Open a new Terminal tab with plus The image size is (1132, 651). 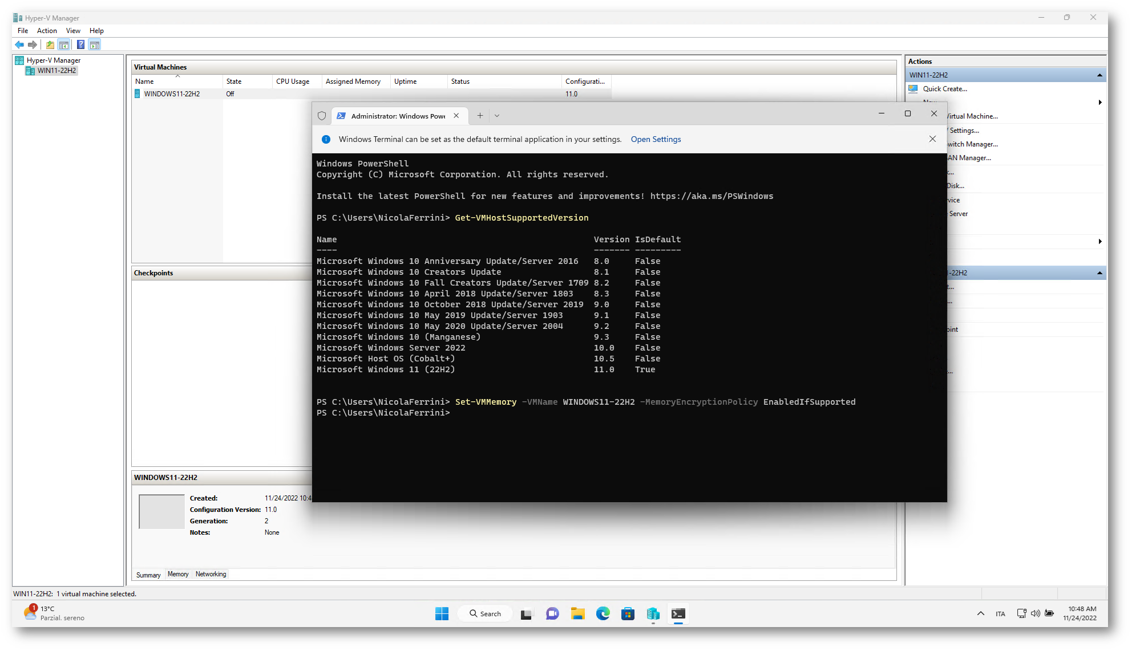coord(480,116)
